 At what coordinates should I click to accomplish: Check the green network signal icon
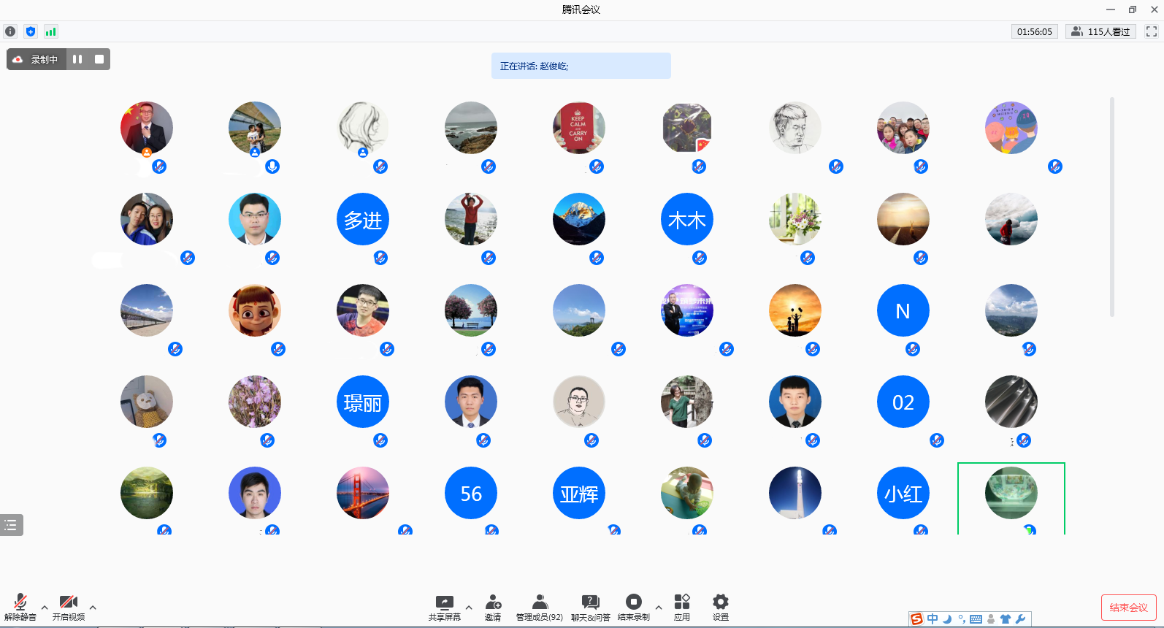50,31
